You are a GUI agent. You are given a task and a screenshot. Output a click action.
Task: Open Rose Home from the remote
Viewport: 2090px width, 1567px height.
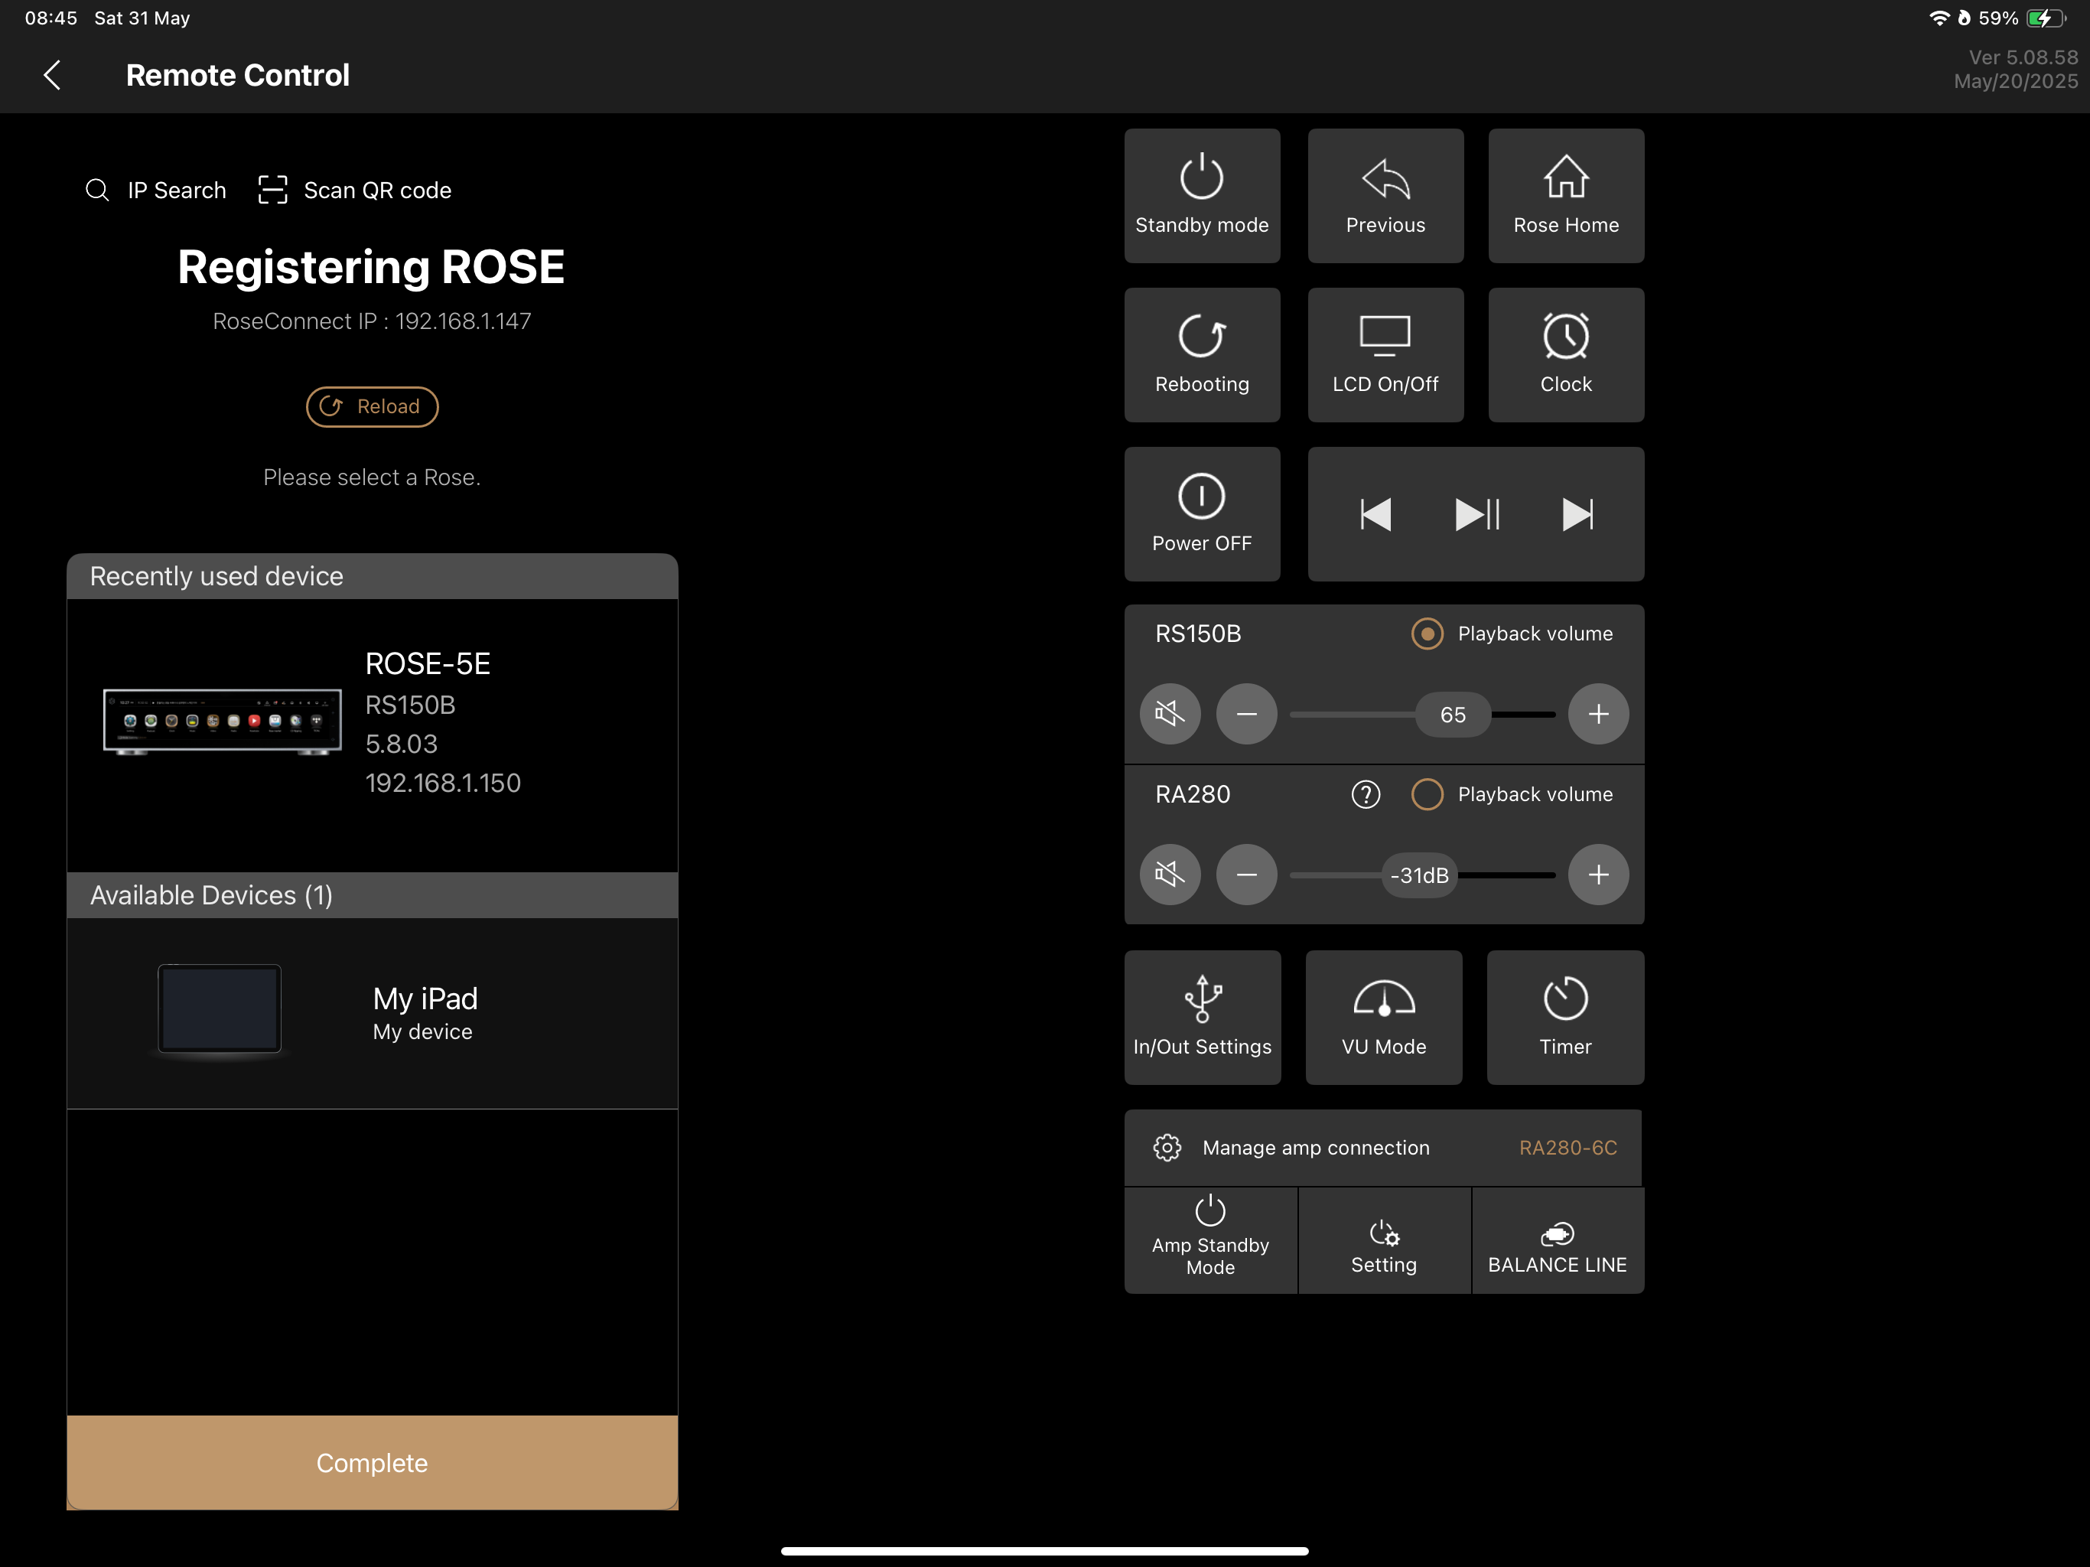click(x=1566, y=196)
